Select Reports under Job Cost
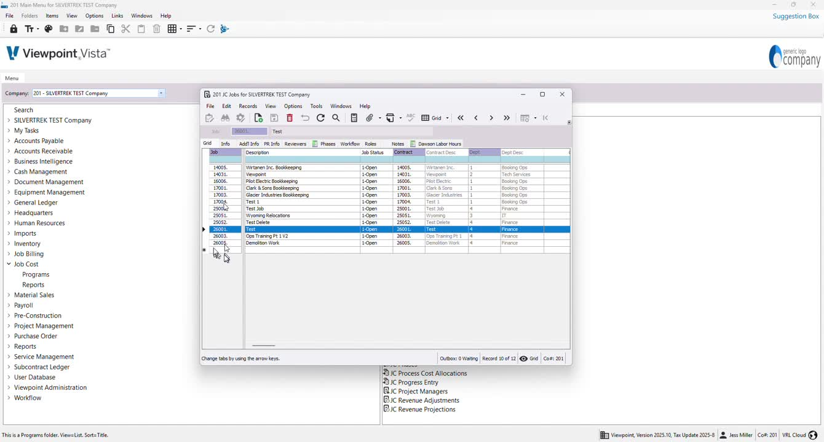This screenshot has width=824, height=442. (33, 285)
